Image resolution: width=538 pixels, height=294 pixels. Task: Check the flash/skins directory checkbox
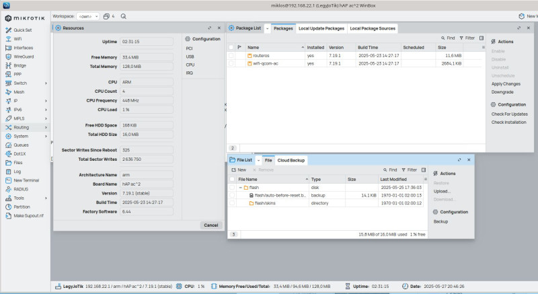[x=232, y=203]
